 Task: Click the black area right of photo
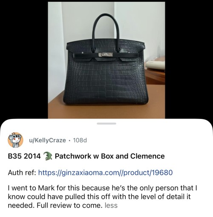[189, 60]
